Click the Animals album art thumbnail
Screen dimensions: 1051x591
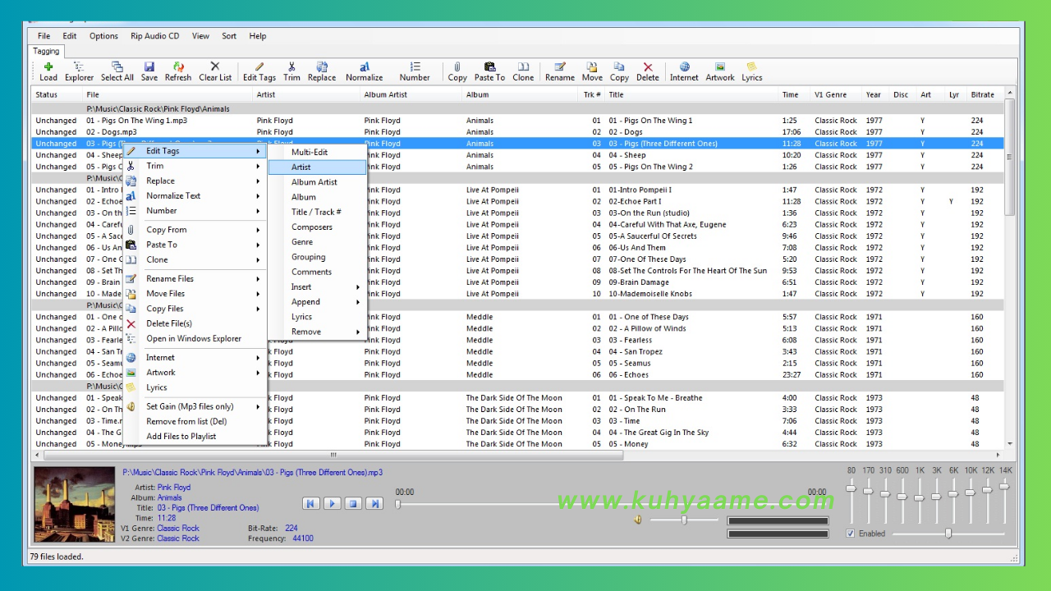click(75, 505)
